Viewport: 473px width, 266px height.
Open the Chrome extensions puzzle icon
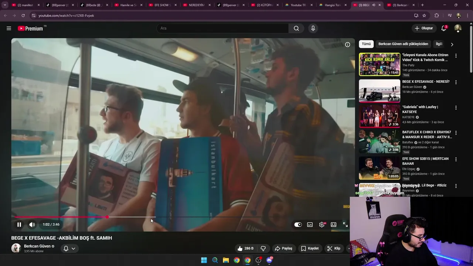pyautogui.click(x=437, y=16)
